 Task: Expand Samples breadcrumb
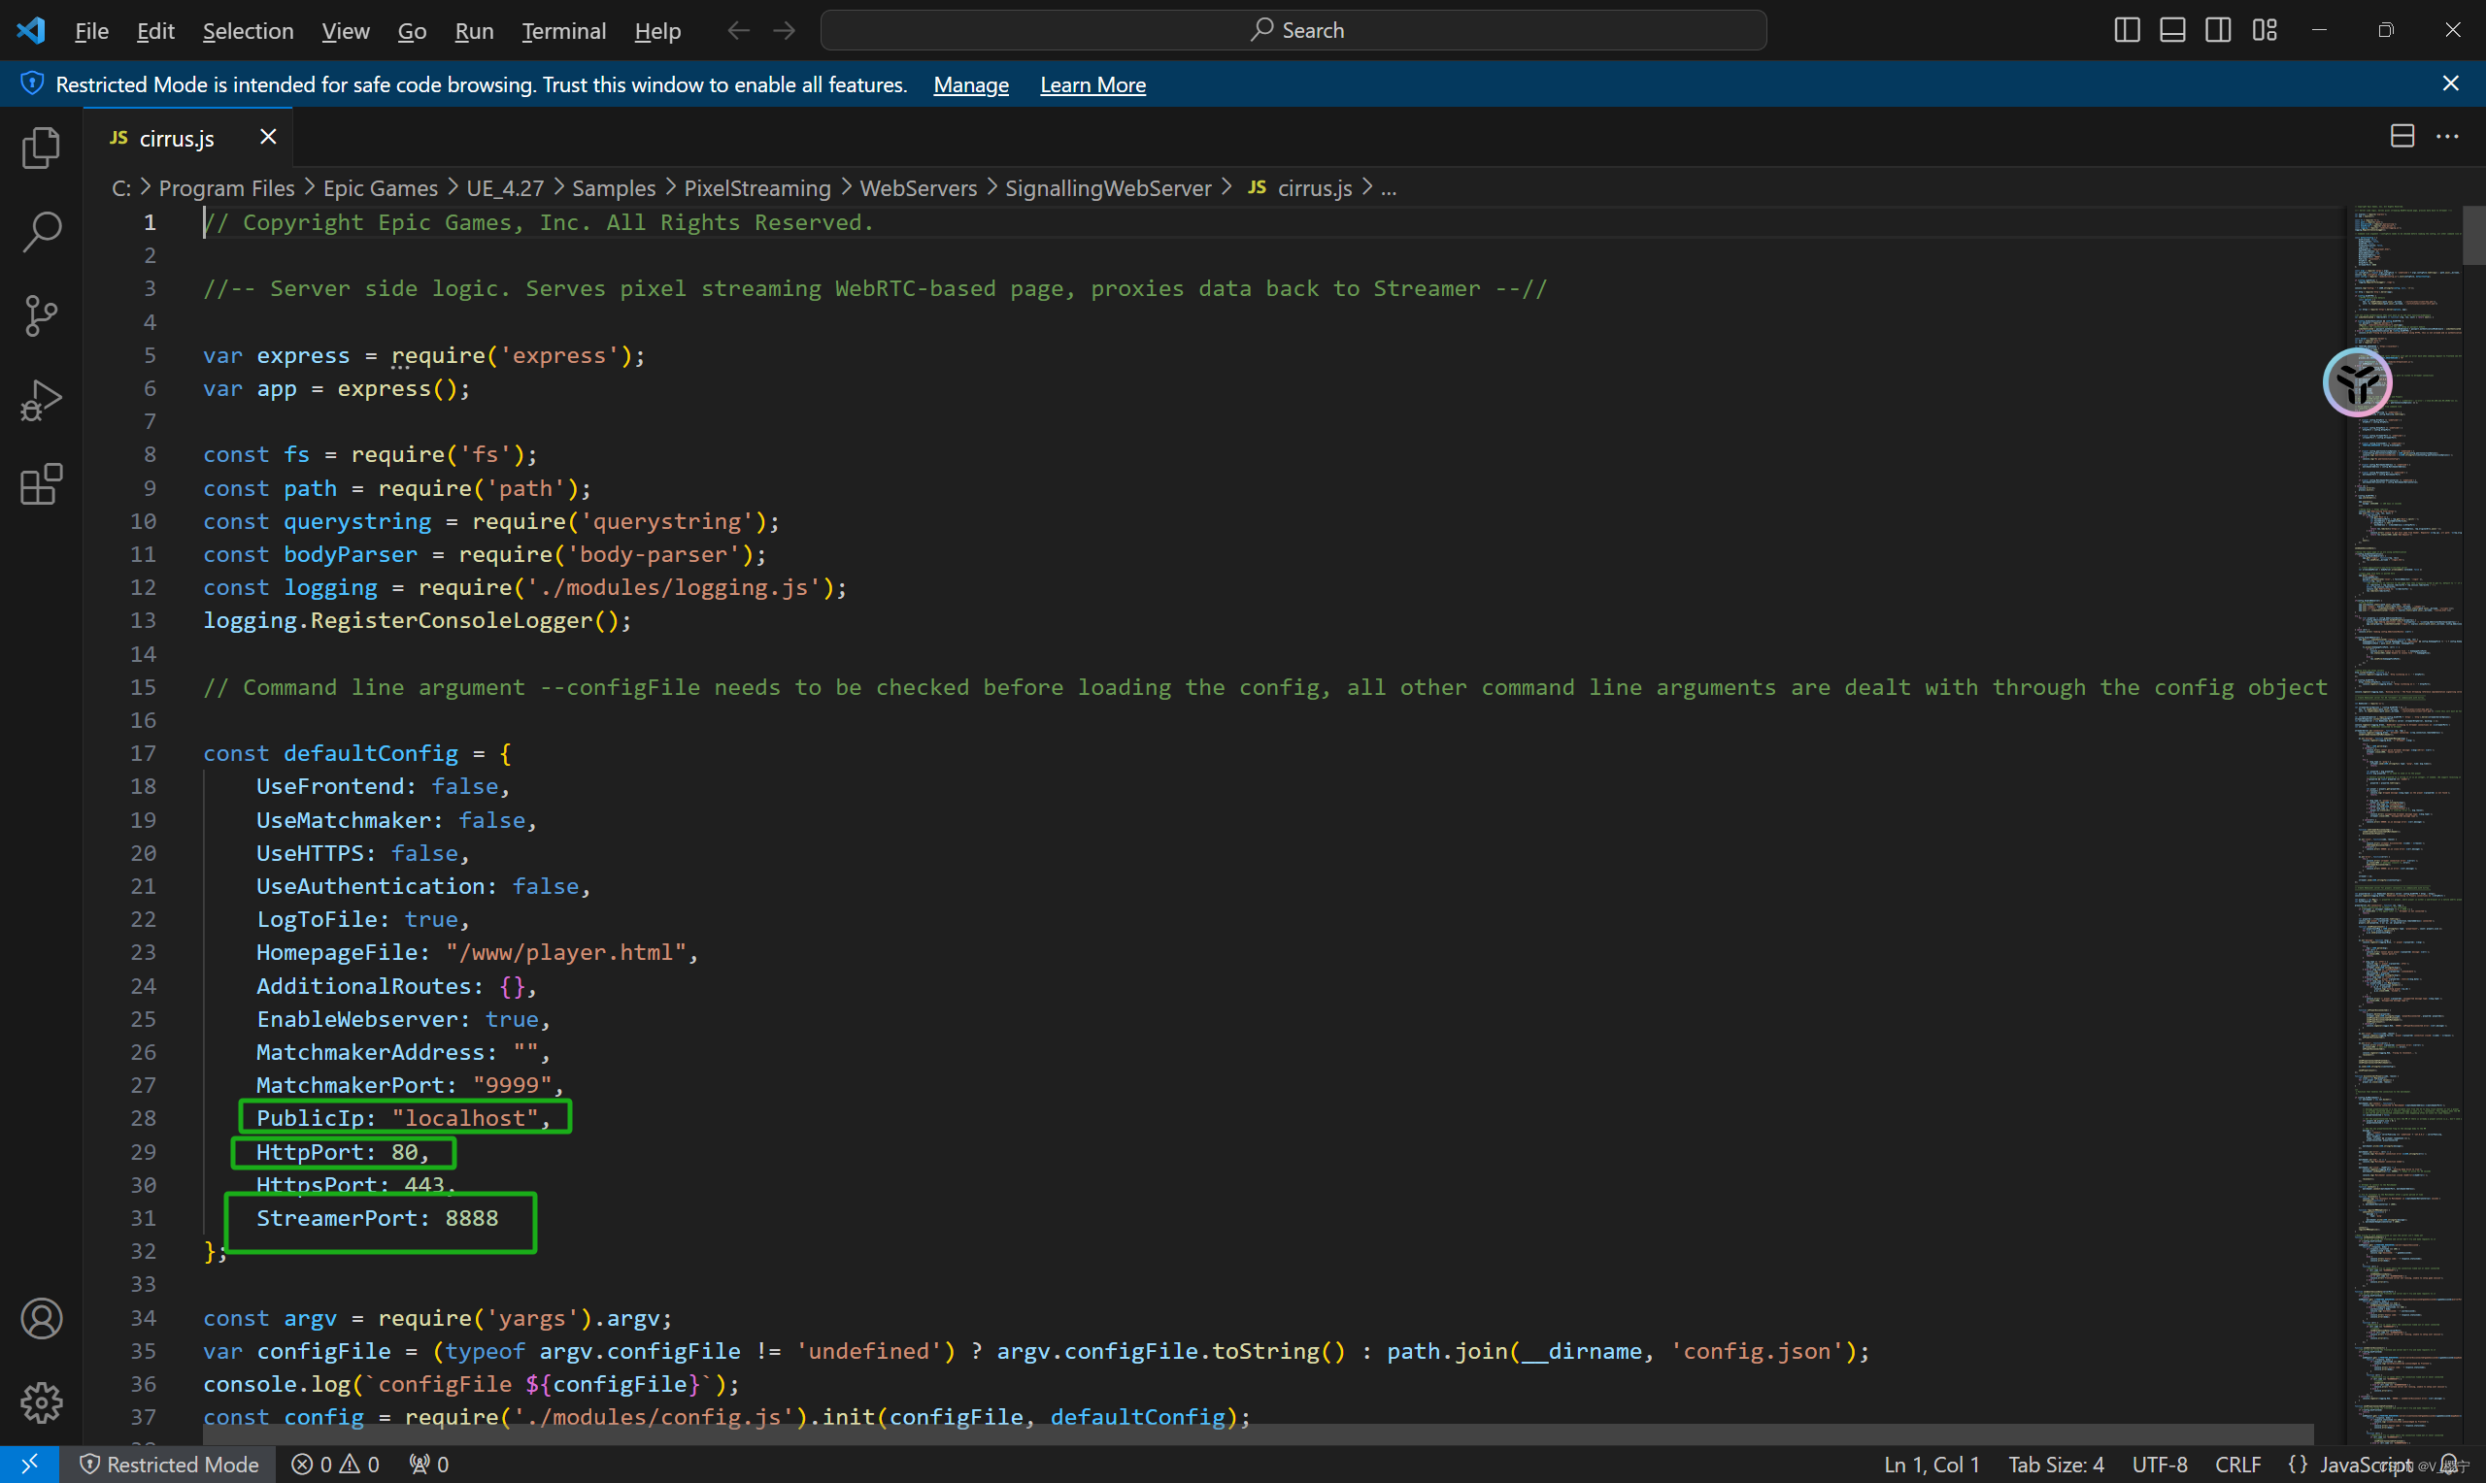click(614, 188)
